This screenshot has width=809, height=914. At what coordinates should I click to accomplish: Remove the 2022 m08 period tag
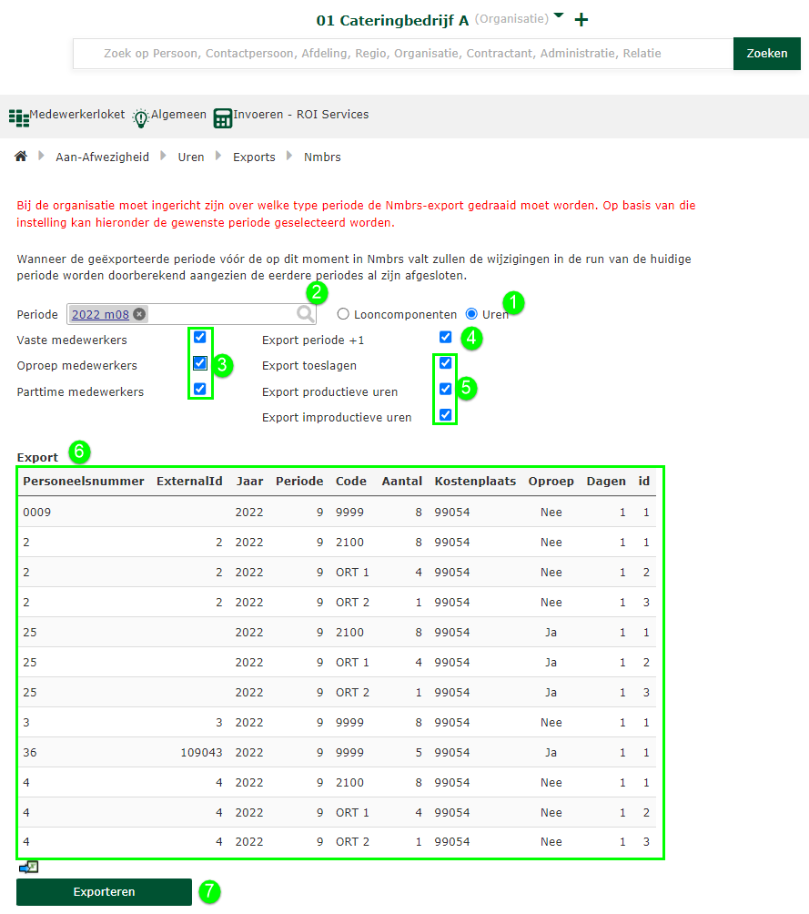point(139,314)
